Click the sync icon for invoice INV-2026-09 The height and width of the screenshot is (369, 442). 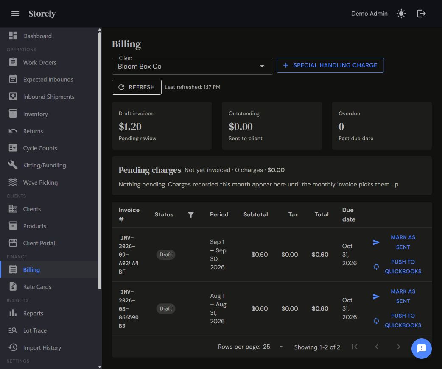pyautogui.click(x=376, y=266)
